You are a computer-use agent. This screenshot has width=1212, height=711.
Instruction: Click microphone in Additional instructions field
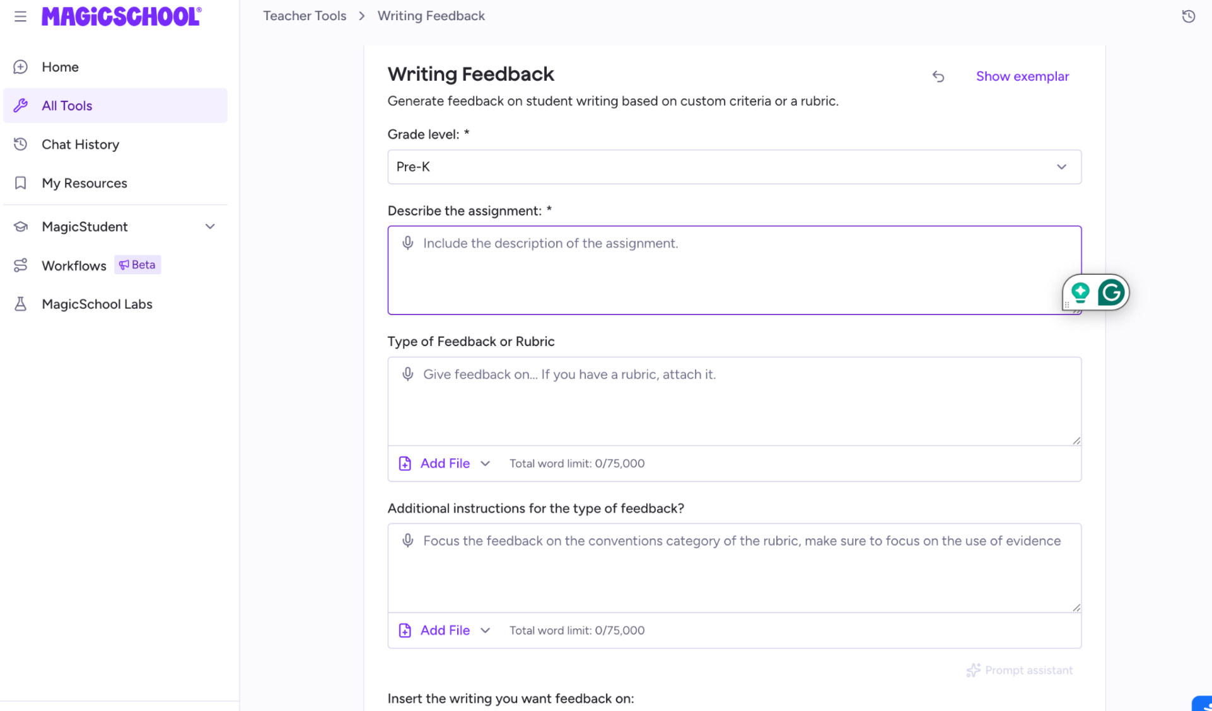(408, 541)
